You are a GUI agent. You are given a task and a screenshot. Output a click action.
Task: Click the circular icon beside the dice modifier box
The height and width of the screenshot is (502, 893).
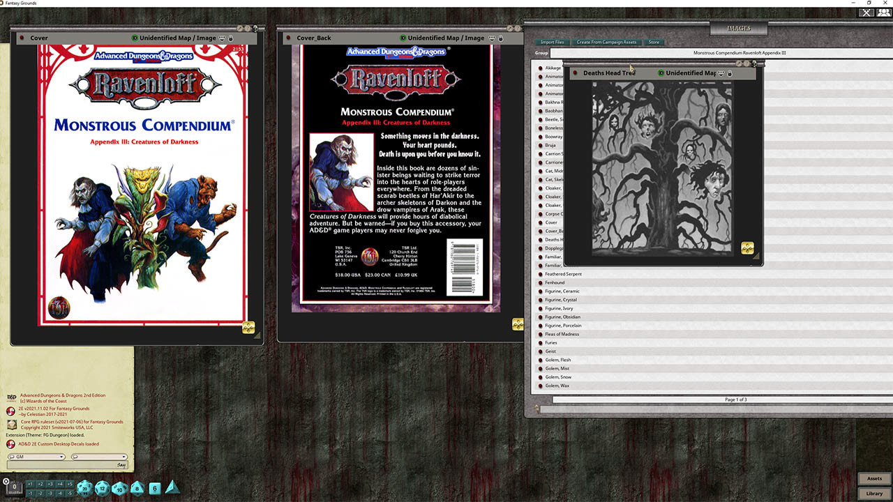click(x=6, y=480)
